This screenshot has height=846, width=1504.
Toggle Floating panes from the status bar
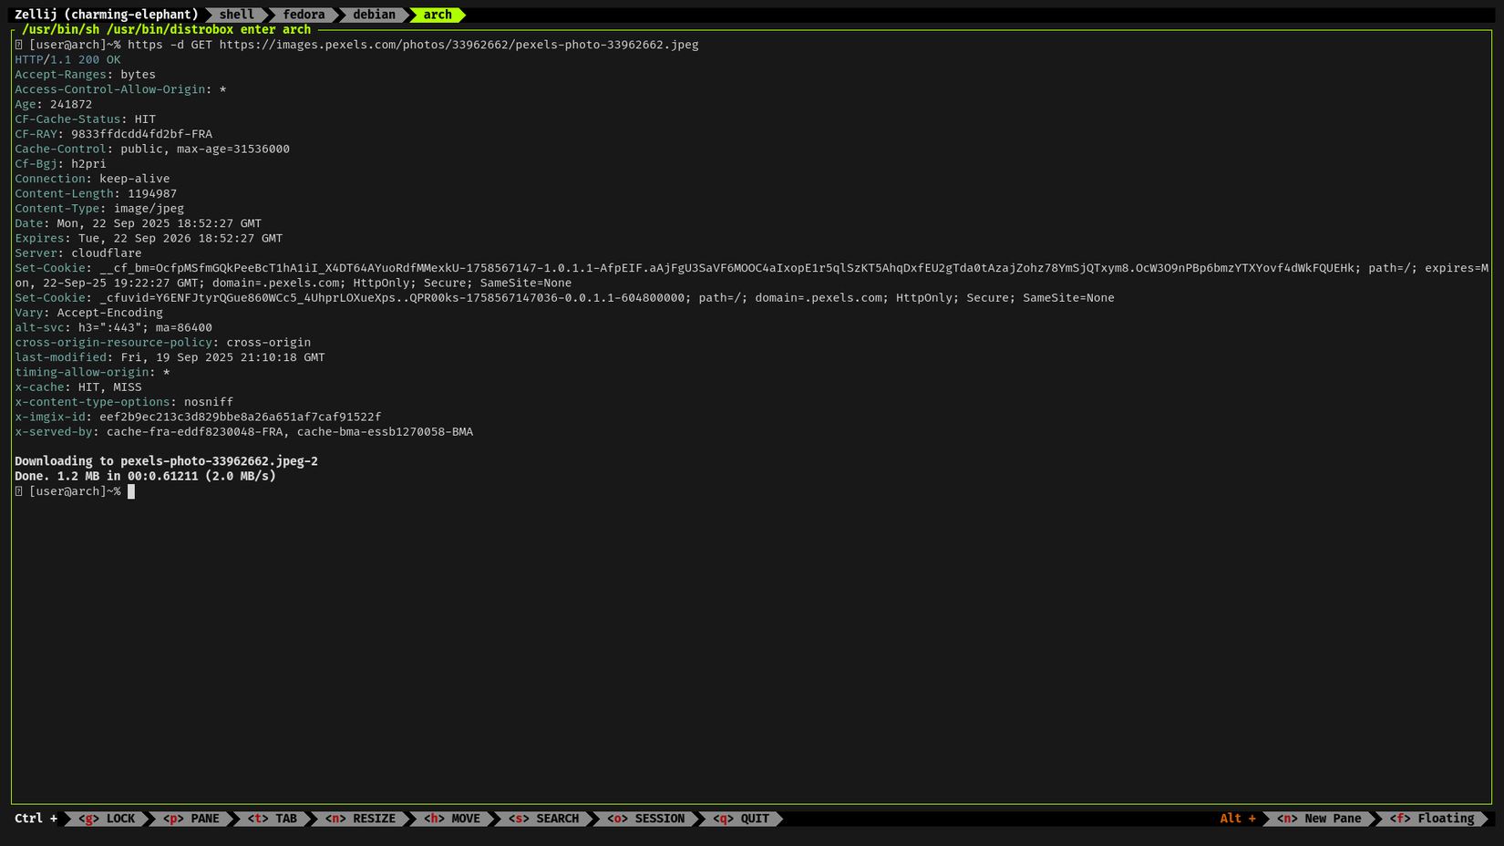[1432, 818]
